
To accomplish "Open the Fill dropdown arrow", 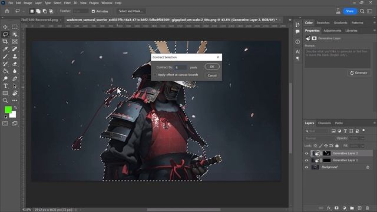I will (363, 146).
